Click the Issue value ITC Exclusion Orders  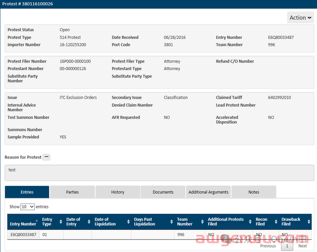point(78,97)
